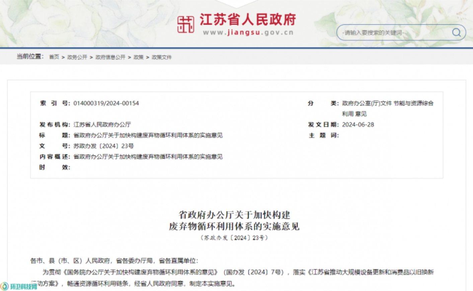Open 政策文件 breadcrumb item
Viewport: 473px width, 291px height.
pos(161,57)
